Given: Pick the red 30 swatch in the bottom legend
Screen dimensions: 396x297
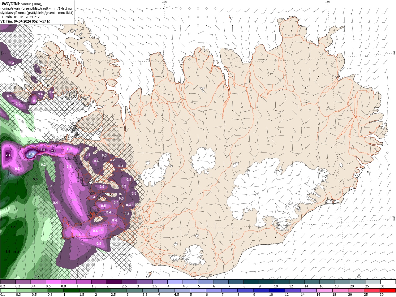Looking at the screenshot, I should [387, 291].
